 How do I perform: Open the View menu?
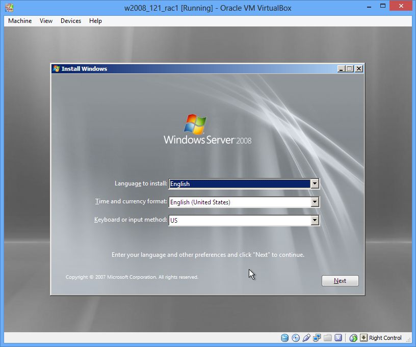click(46, 21)
